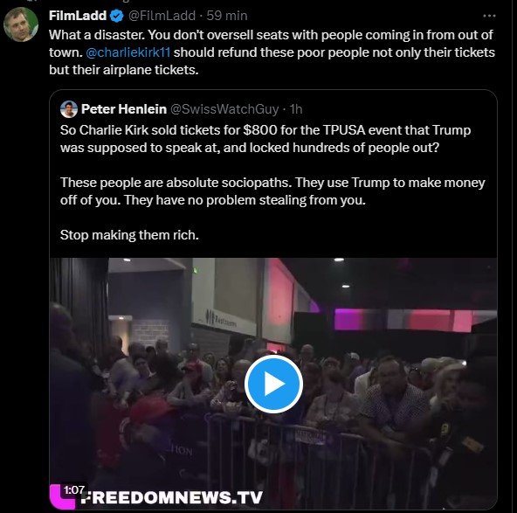The image size is (517, 513).
Task: Open Peter Henlein's small avatar
Action: (69, 109)
